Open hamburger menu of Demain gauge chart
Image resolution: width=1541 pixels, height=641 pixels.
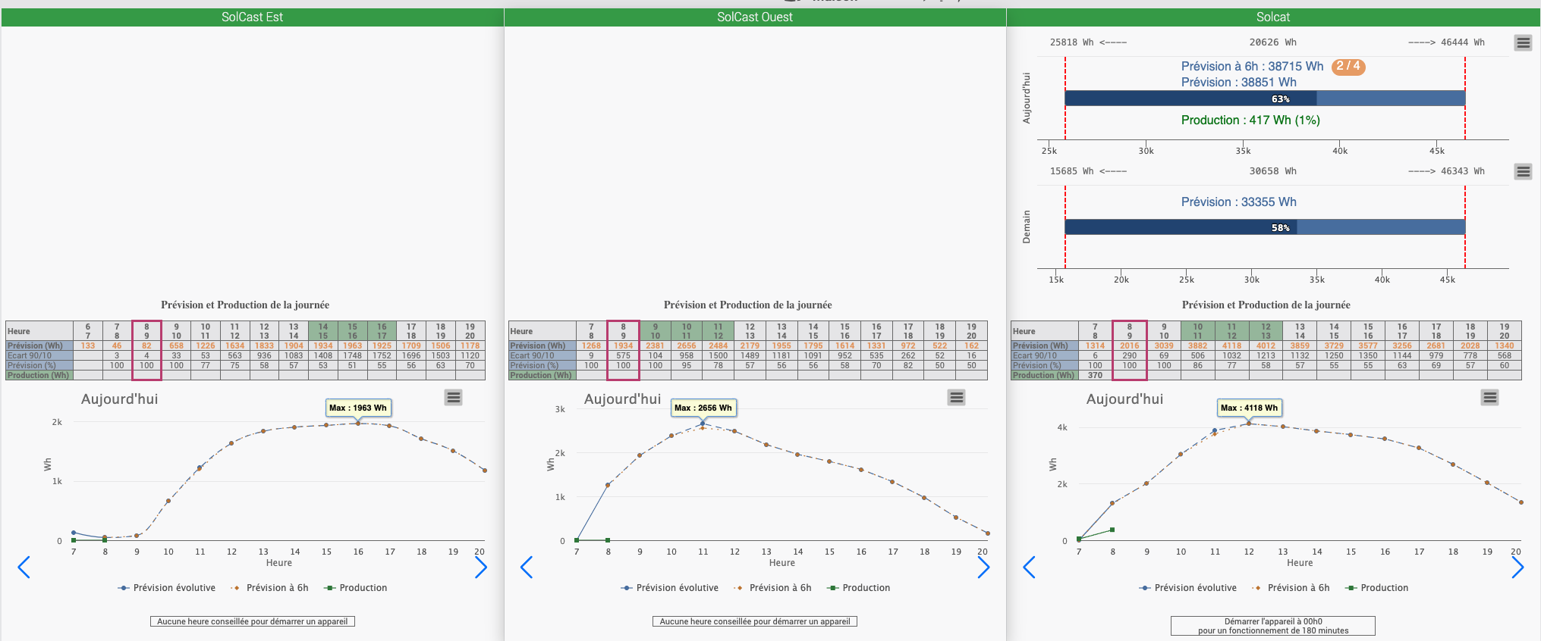coord(1523,172)
